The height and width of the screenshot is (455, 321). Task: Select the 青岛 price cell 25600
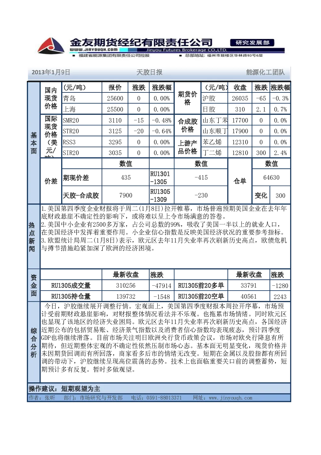(115, 98)
